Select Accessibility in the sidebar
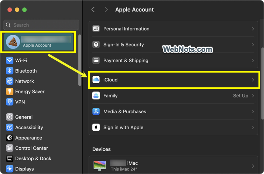The image size is (264, 174). [40, 127]
